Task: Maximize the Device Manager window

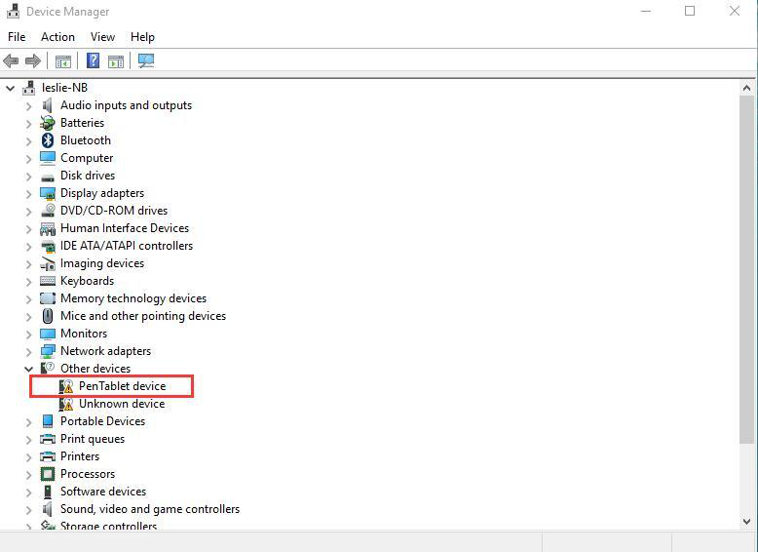Action: pos(690,11)
